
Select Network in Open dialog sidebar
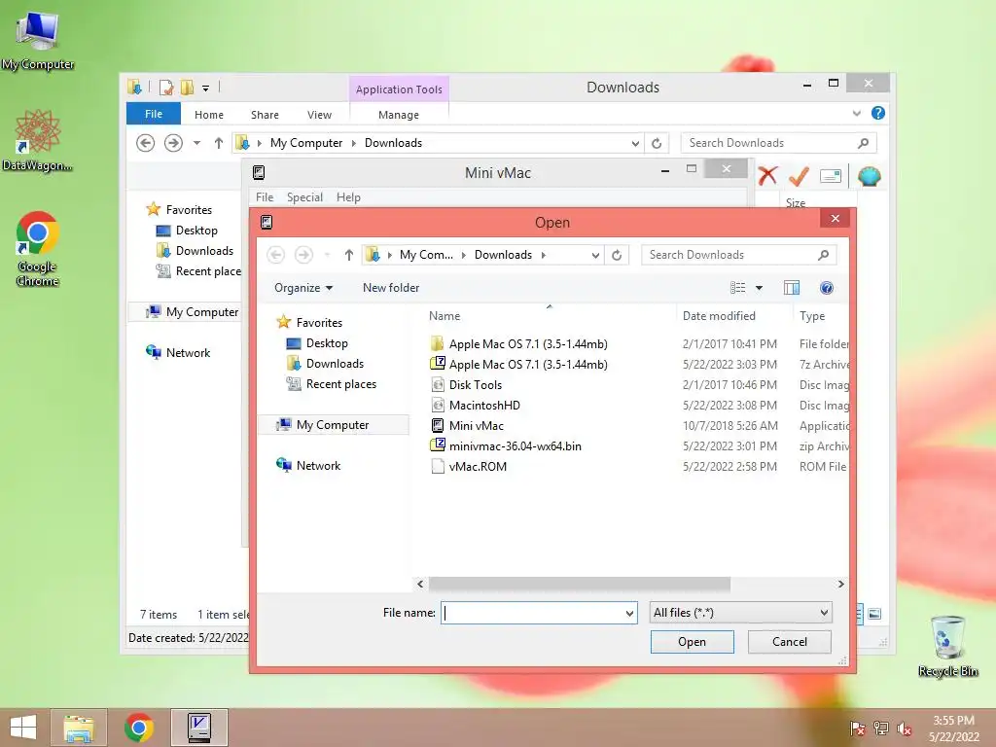click(x=318, y=466)
